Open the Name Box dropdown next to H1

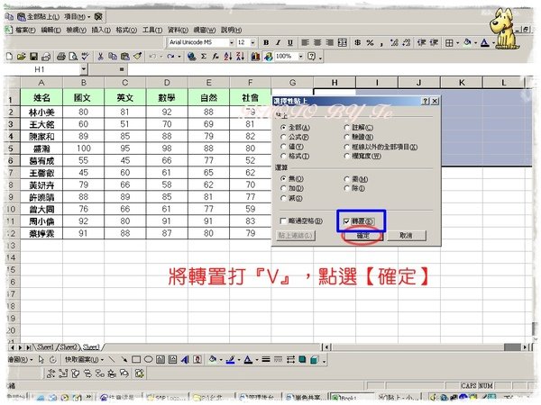(x=83, y=69)
